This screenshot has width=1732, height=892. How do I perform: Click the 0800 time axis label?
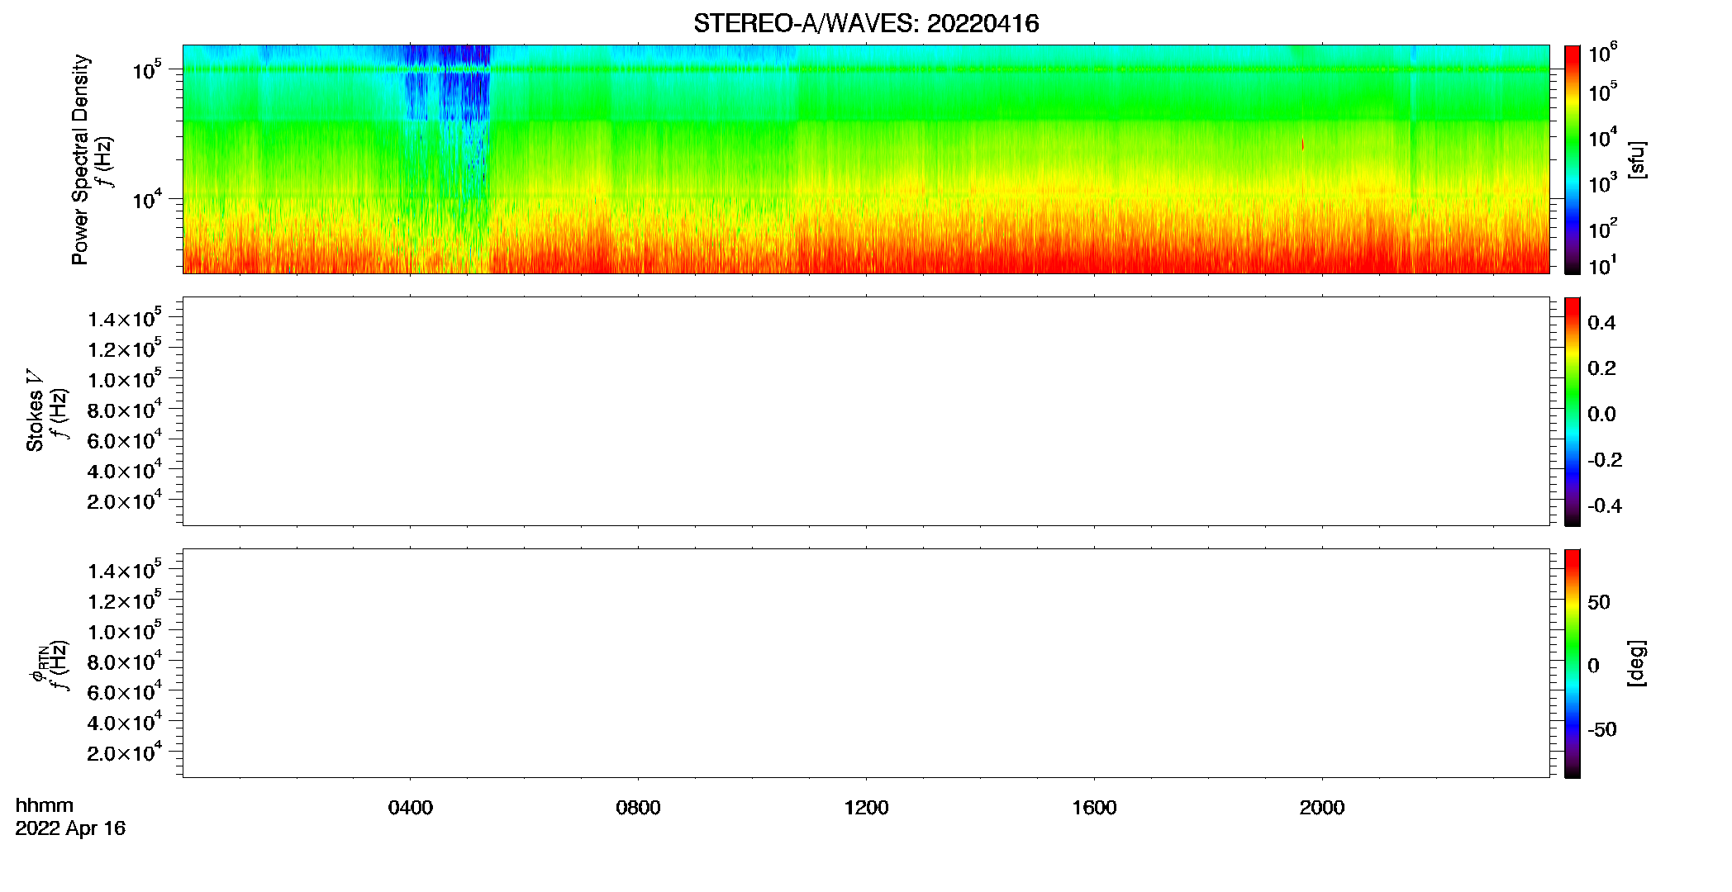(638, 808)
